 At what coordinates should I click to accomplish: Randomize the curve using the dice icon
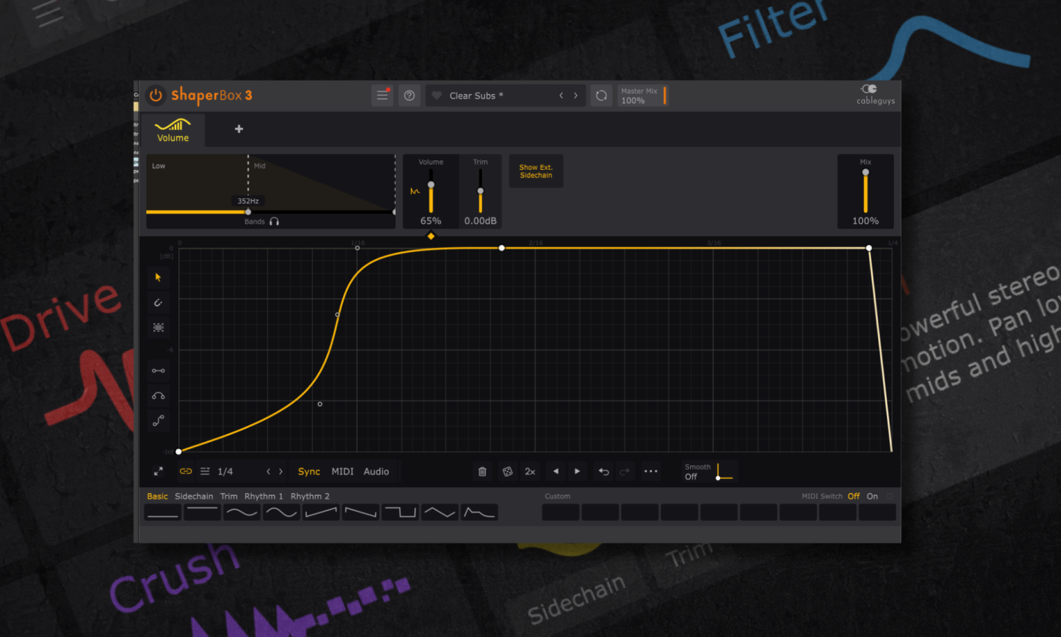[x=508, y=471]
